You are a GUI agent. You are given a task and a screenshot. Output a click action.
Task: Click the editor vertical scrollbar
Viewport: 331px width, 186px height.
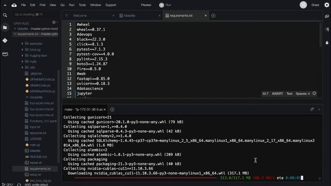click(x=321, y=35)
